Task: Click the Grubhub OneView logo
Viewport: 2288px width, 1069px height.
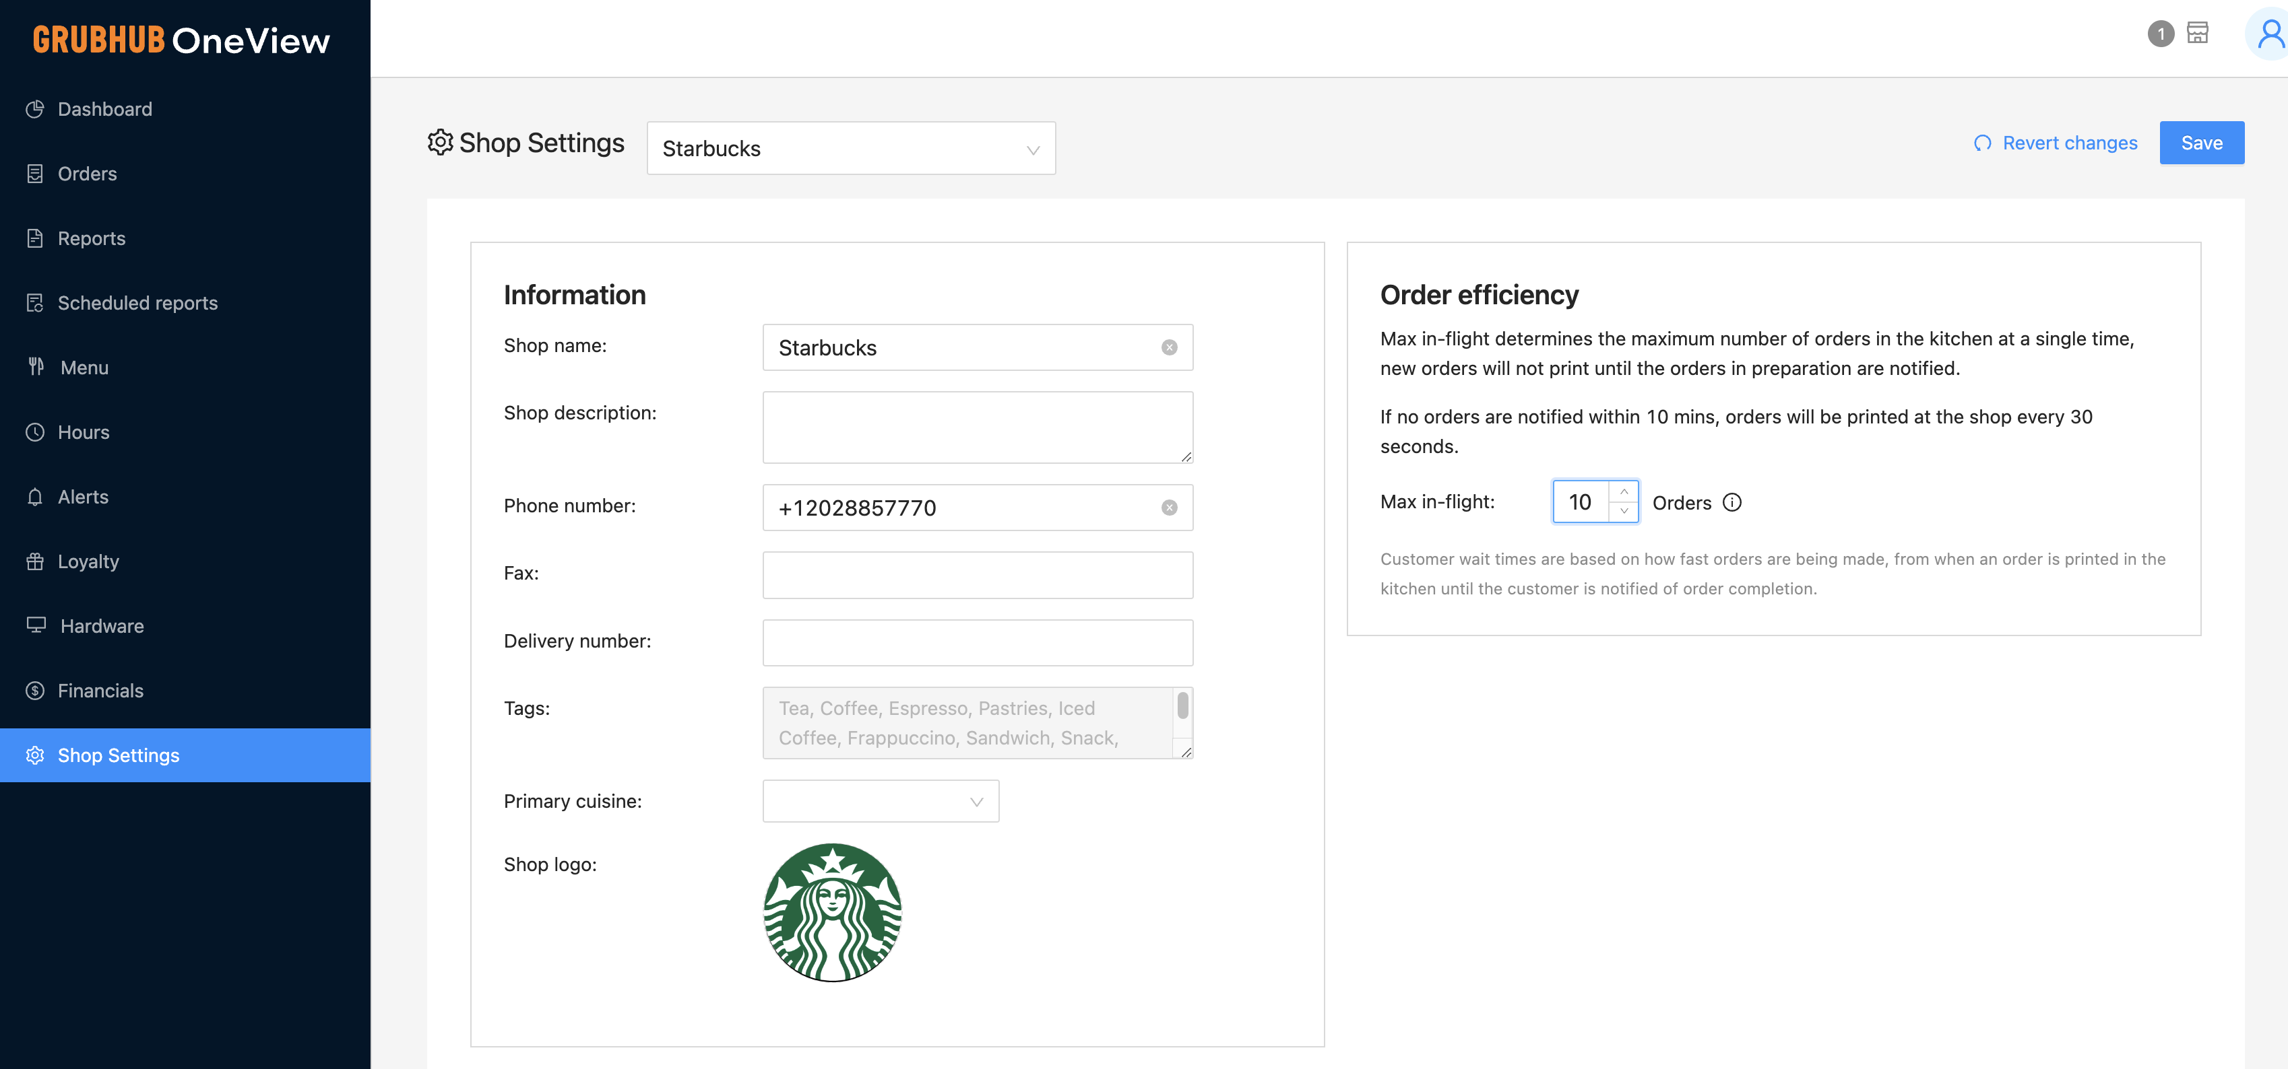Action: (x=181, y=40)
